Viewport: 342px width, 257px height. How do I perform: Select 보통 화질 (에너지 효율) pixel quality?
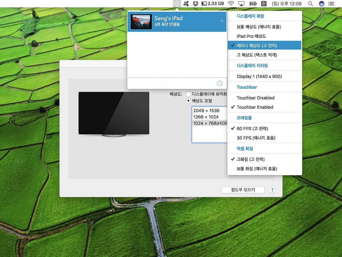pos(265,169)
